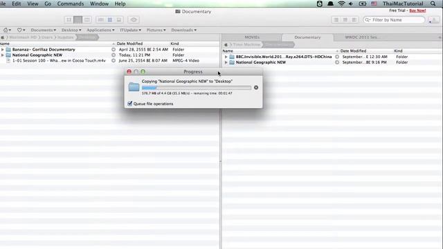Click the copy progress bar
443x249 pixels.
tap(196, 88)
